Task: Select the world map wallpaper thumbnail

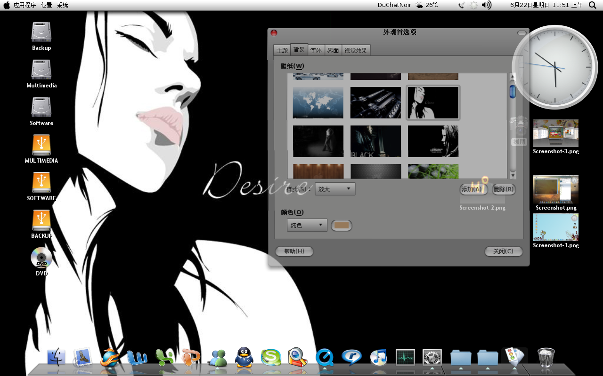Action: point(318,102)
